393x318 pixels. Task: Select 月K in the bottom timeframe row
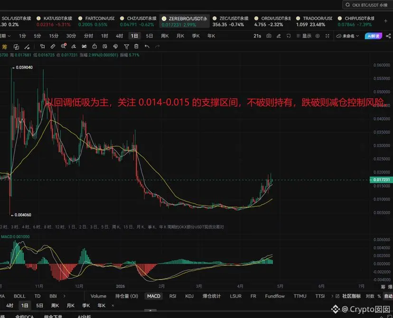[71, 306]
